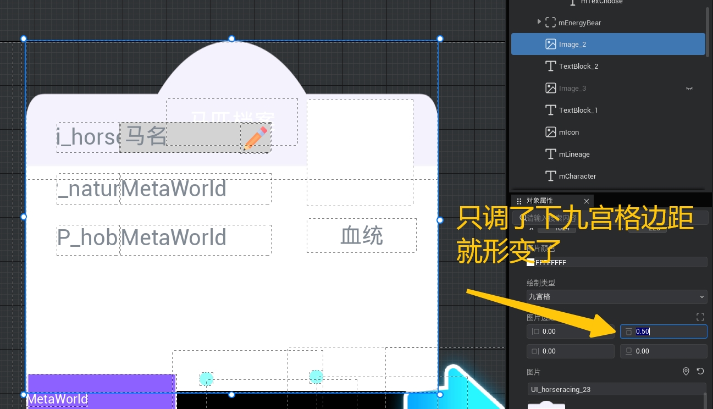Click the locate image pin icon
This screenshot has height=409, width=713.
point(686,372)
